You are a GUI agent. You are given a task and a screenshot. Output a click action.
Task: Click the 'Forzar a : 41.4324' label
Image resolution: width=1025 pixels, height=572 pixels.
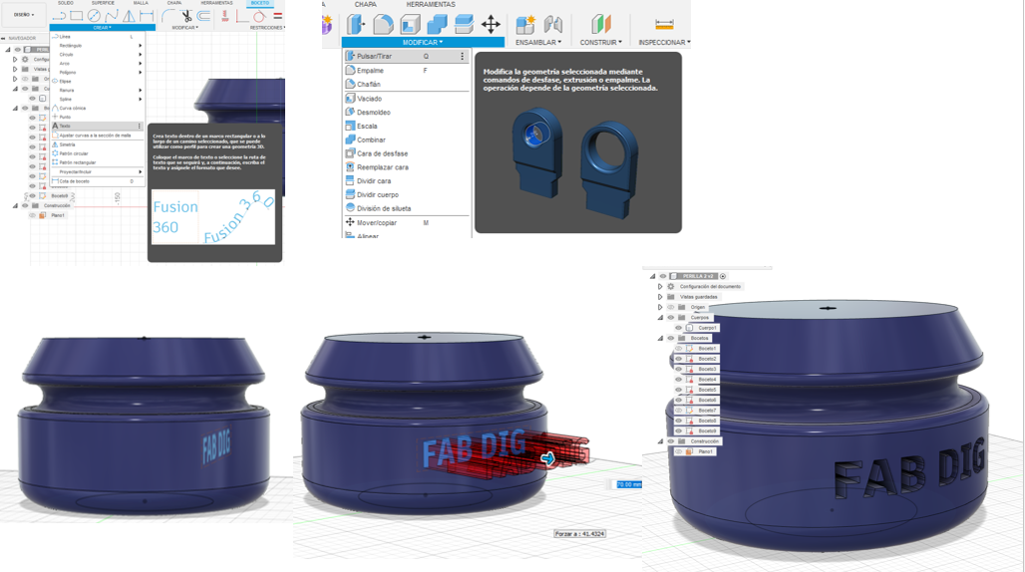(580, 534)
